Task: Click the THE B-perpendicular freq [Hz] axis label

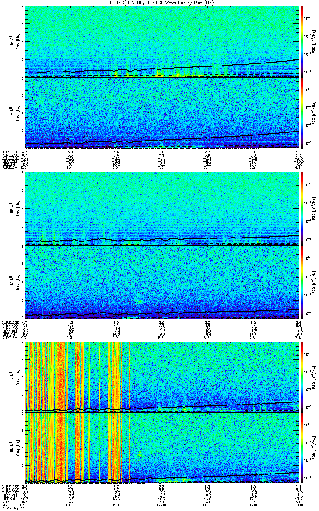Action: 17,377
